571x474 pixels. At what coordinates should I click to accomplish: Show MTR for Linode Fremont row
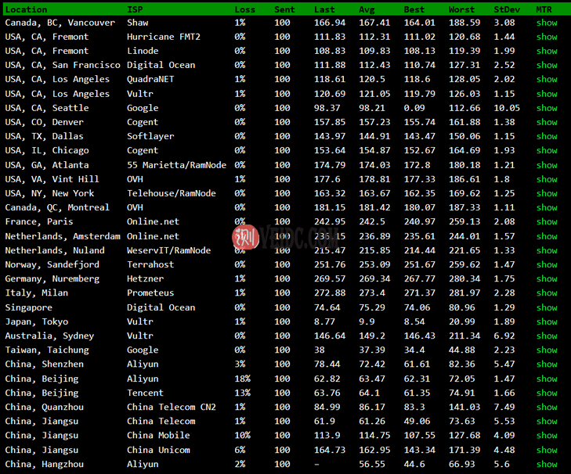[x=547, y=51]
